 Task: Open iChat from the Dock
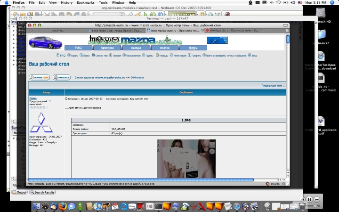click(x=71, y=207)
